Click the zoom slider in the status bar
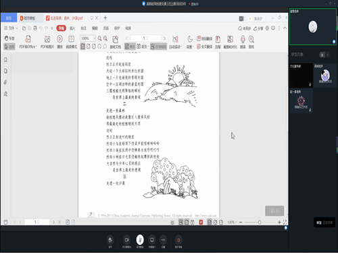This screenshot has width=338, height=253. click(260, 222)
